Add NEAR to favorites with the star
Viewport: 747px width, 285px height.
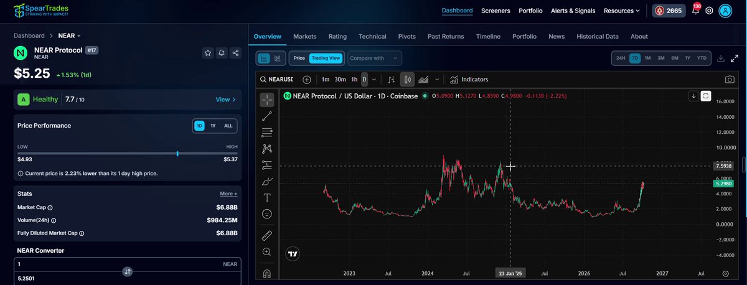207,54
